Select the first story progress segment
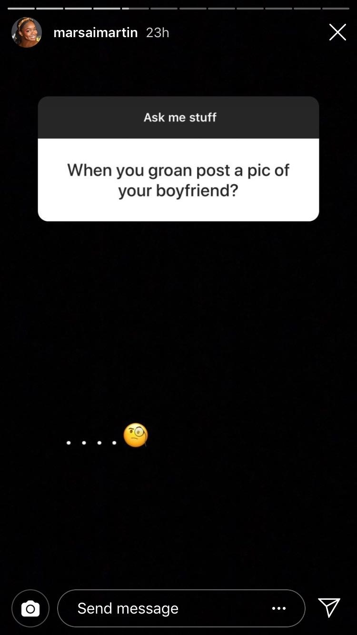The image size is (357, 635). point(21,9)
